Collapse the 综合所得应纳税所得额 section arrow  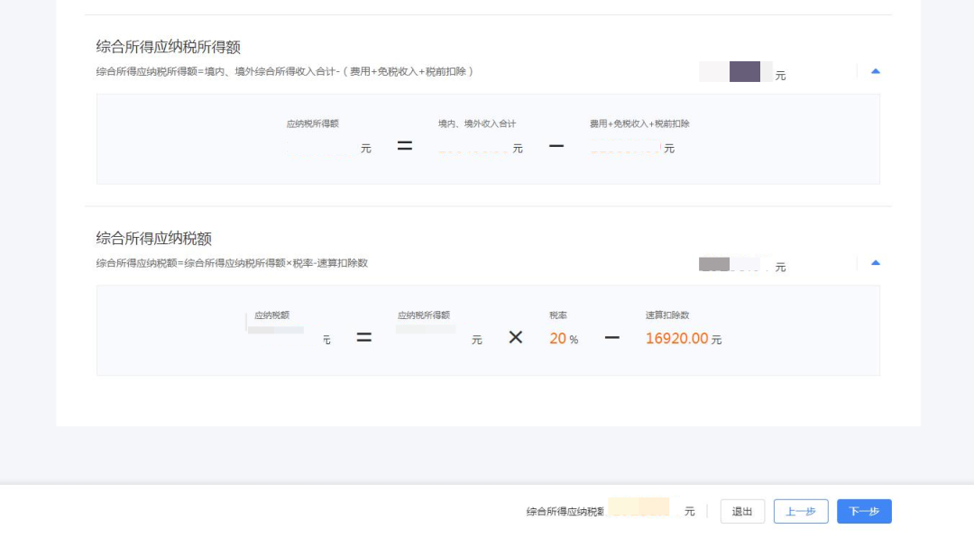point(875,71)
